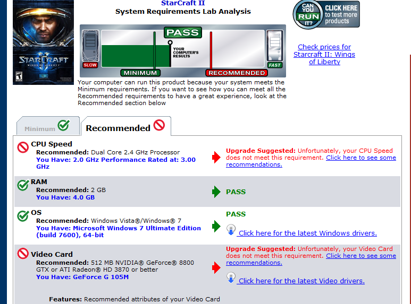The height and width of the screenshot is (304, 411).
Task: Switch to the Minimum tab
Action: (48, 126)
